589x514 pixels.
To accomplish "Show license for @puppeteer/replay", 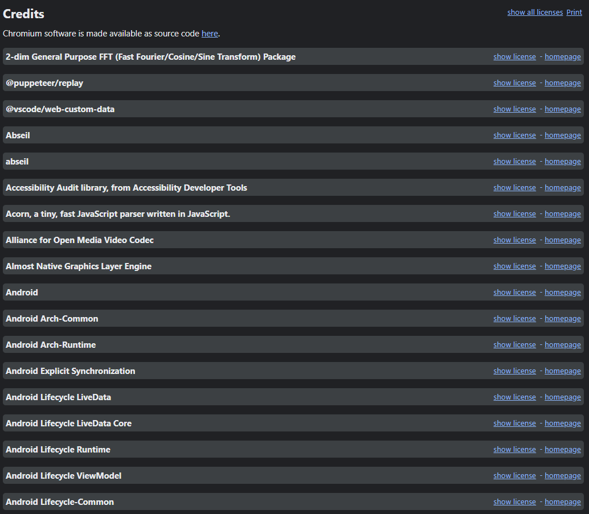I will coord(514,83).
